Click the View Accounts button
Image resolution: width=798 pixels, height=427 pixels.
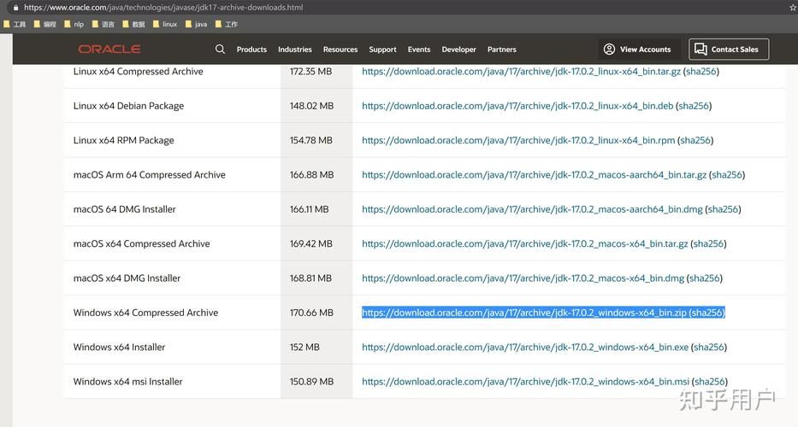637,49
